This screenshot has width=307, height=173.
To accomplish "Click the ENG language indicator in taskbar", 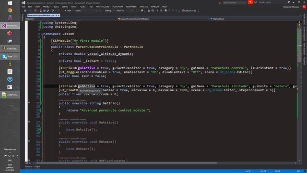I will point(10,161).
